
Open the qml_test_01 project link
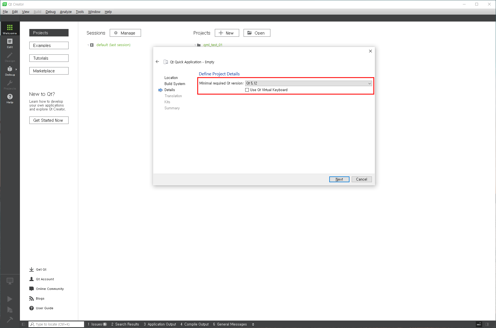tap(213, 45)
